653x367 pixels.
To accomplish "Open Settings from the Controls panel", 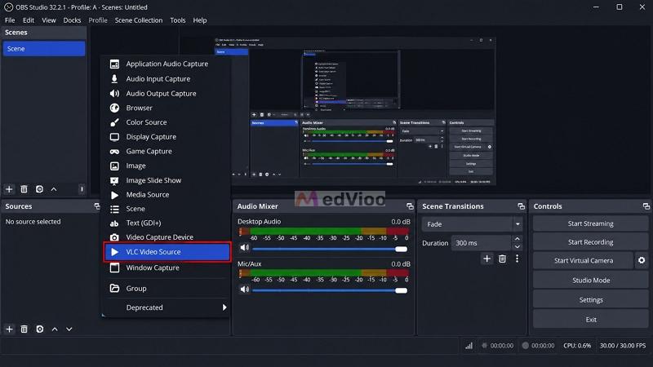I will pos(590,299).
